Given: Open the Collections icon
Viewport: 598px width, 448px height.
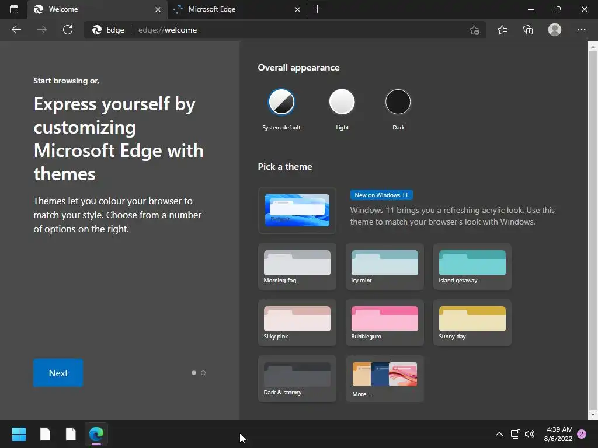Looking at the screenshot, I should tap(528, 30).
